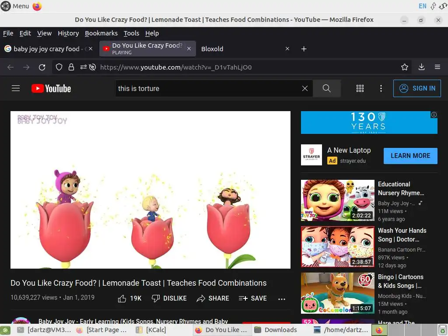Image resolution: width=448 pixels, height=336 pixels.
Task: Go back to previous page
Action: 10,67
